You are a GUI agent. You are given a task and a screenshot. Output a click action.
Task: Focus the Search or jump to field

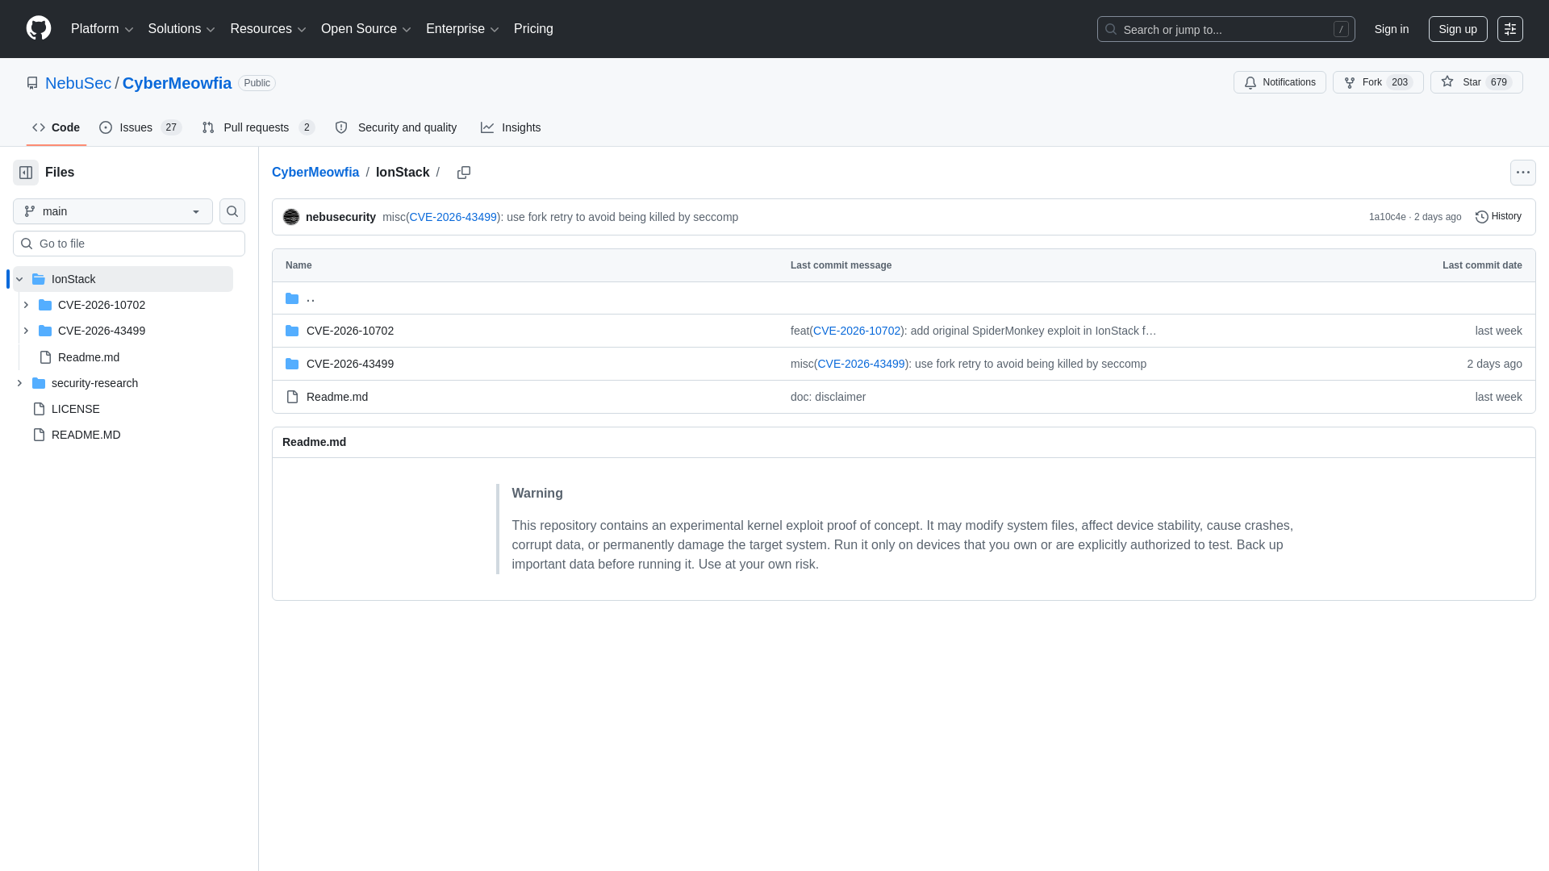tap(1226, 29)
